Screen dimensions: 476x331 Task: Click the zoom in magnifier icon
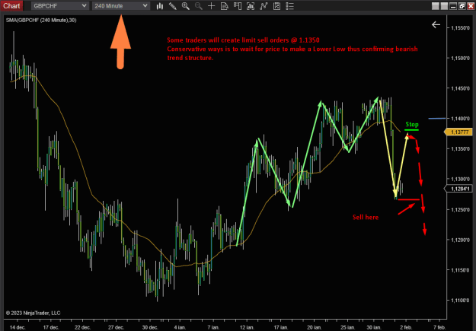point(186,6)
